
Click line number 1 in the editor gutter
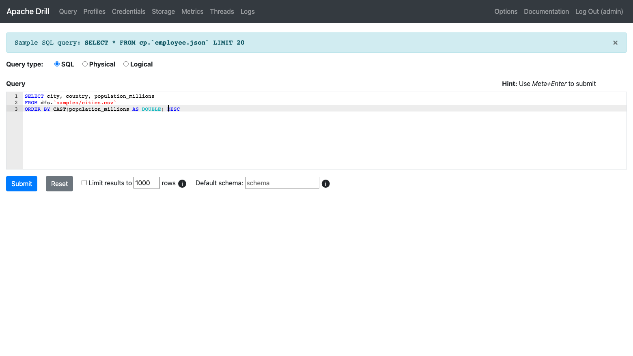(x=16, y=96)
